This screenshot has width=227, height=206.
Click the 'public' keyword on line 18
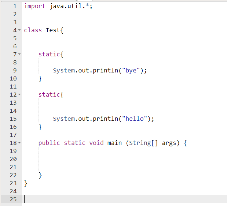click(x=49, y=143)
